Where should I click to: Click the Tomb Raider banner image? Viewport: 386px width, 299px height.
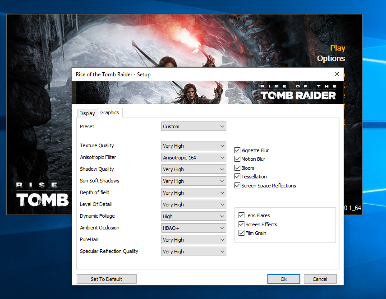tap(208, 93)
